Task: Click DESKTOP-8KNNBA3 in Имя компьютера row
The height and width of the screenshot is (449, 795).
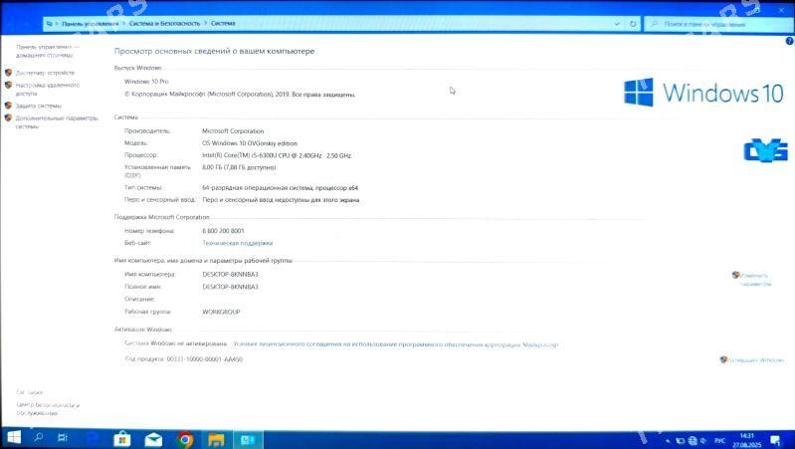Action: (230, 275)
